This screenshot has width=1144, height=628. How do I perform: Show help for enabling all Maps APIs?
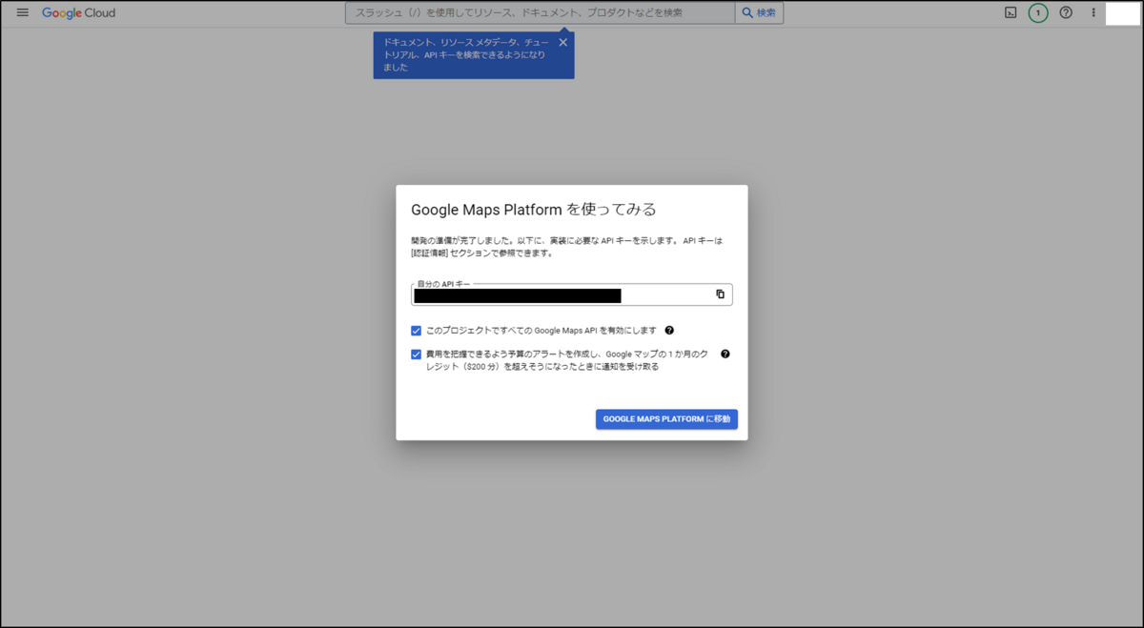[x=669, y=331]
